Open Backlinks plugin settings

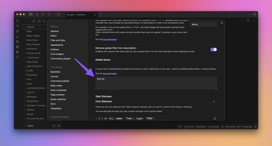[55, 72]
